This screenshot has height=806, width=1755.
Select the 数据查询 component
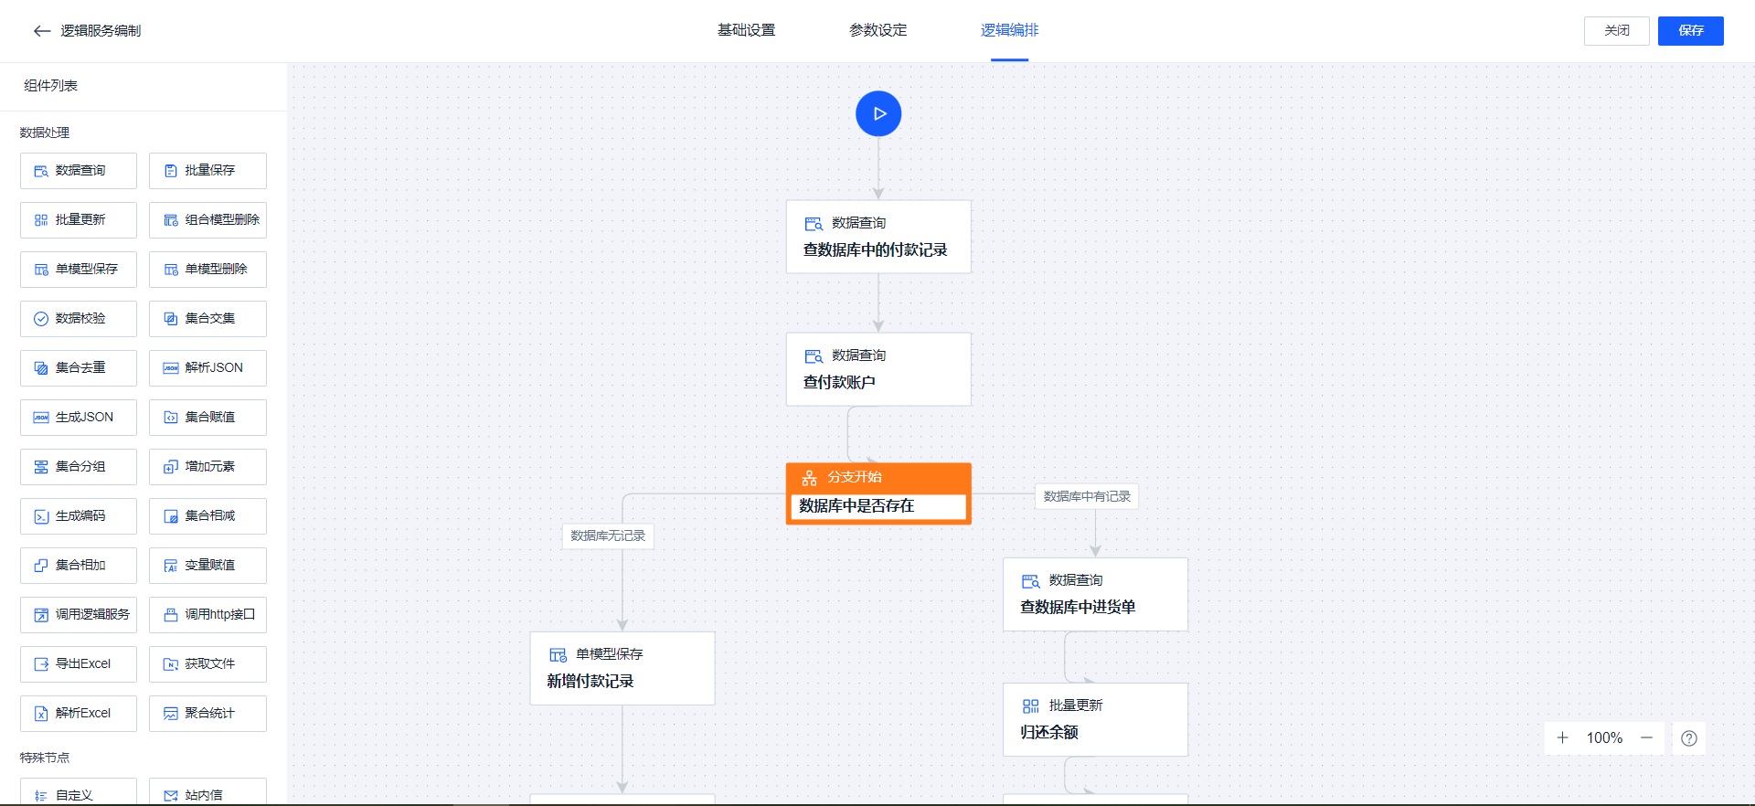(x=79, y=171)
